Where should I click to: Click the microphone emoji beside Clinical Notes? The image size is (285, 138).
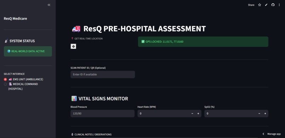(x=72, y=134)
